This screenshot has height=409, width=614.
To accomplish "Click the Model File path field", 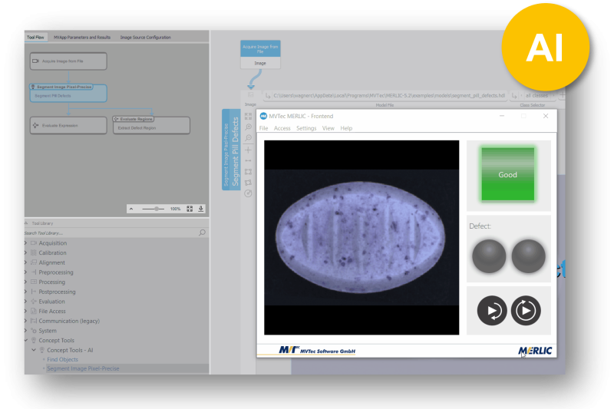I will [389, 95].
